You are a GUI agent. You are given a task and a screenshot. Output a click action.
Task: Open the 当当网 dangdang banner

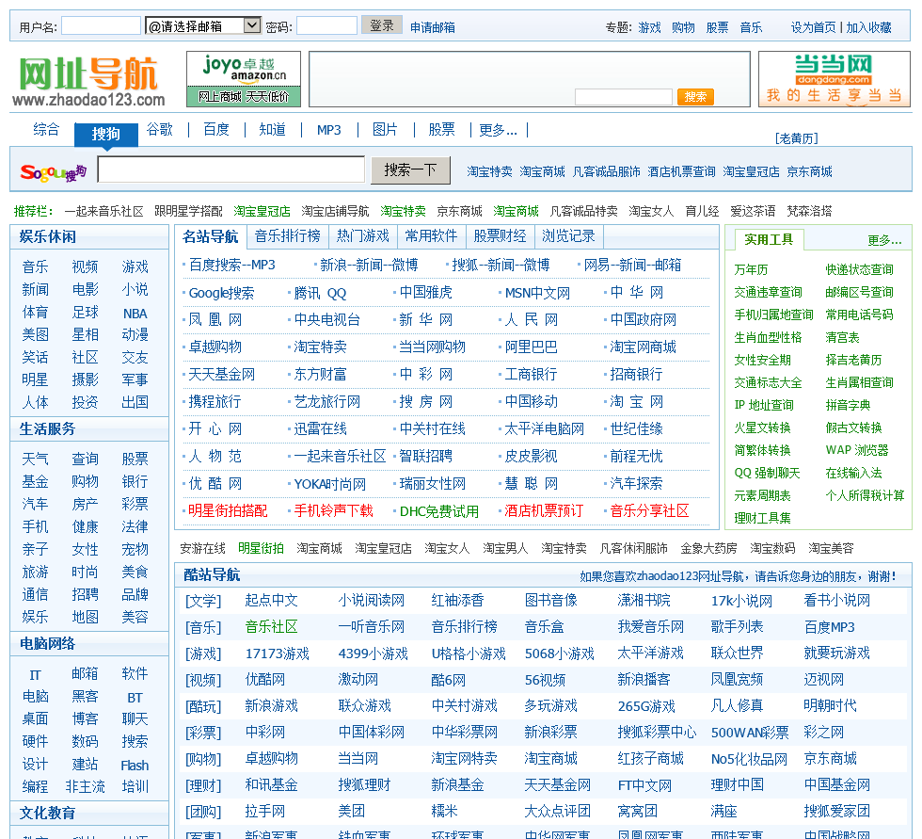pyautogui.click(x=834, y=78)
